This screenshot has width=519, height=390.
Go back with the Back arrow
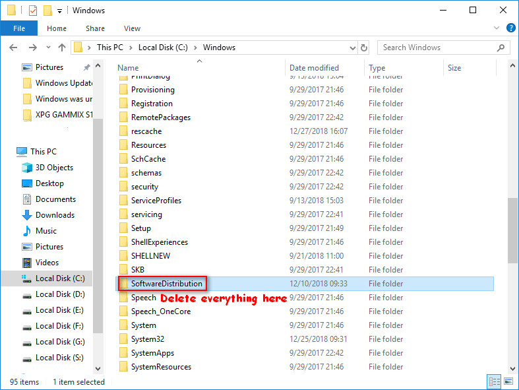click(x=13, y=48)
